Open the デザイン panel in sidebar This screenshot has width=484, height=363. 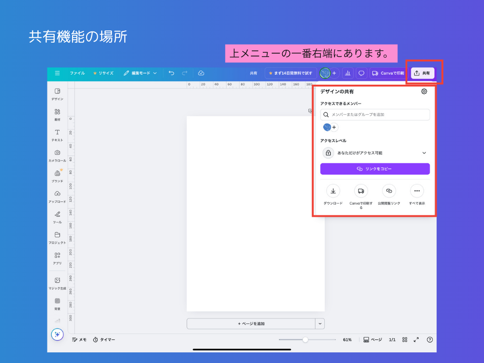coord(57,93)
